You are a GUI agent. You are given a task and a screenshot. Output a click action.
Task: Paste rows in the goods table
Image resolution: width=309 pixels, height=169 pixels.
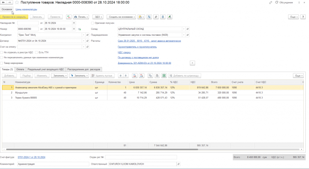(157, 75)
